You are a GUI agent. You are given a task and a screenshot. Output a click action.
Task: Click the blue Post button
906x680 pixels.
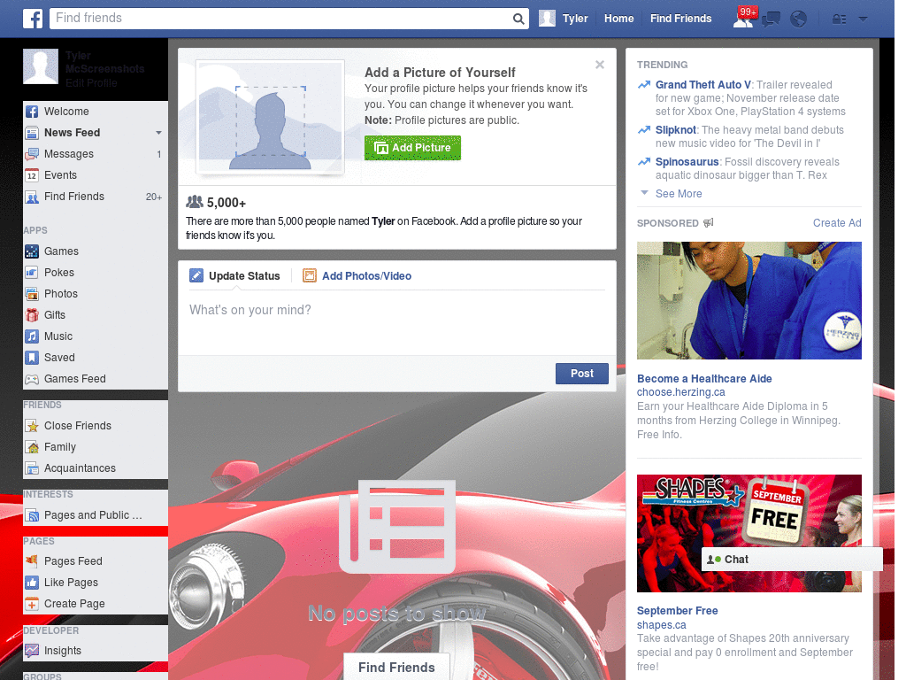click(582, 374)
